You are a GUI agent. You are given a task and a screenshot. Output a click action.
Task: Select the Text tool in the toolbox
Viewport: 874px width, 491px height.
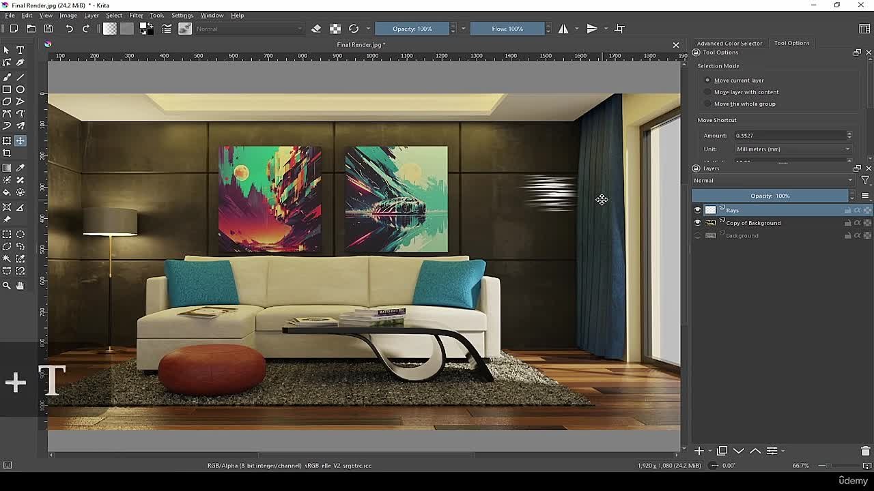click(20, 50)
